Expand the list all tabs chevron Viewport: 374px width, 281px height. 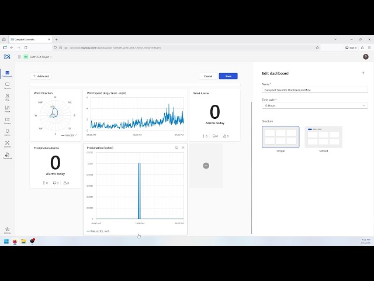pyautogui.click(x=335, y=39)
